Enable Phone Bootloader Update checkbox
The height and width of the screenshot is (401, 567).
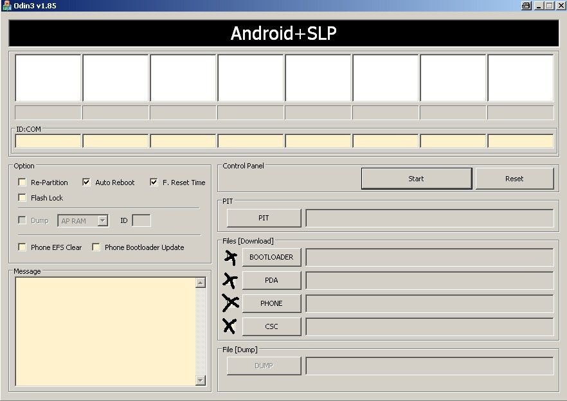pyautogui.click(x=96, y=247)
